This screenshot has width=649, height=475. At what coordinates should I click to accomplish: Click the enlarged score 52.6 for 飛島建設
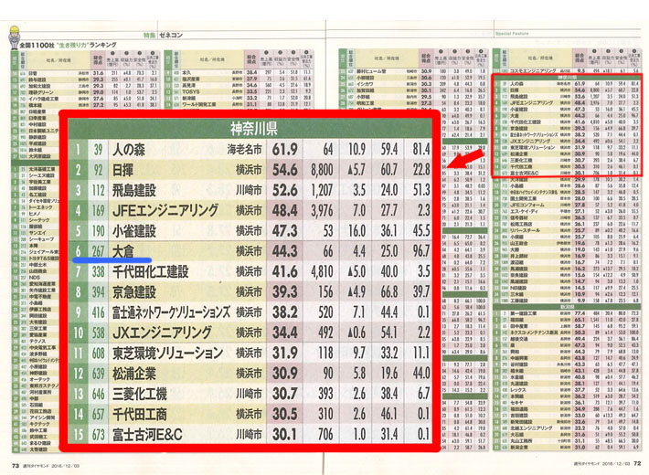[x=285, y=190]
